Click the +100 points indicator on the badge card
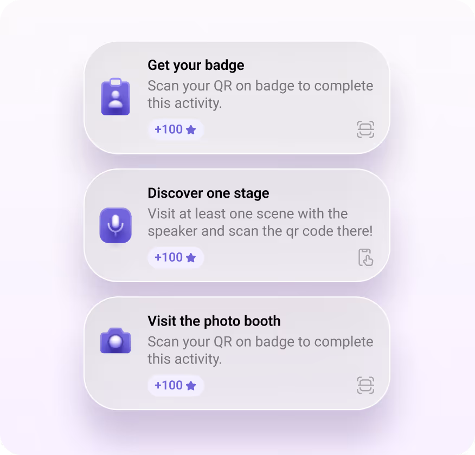475x455 pixels. point(176,129)
